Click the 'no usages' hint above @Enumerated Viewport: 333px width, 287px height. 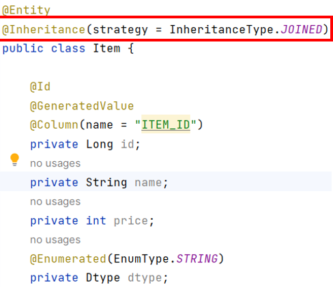coord(55,240)
